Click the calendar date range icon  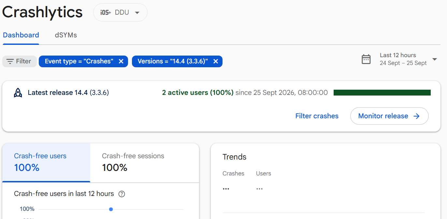pos(366,59)
